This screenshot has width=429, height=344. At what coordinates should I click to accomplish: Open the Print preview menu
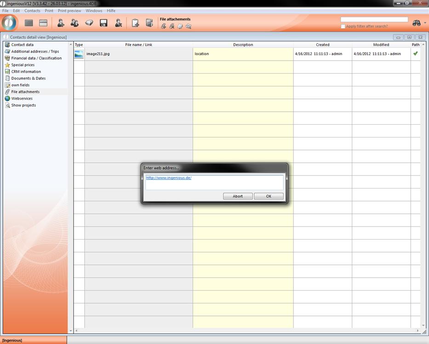(x=69, y=11)
